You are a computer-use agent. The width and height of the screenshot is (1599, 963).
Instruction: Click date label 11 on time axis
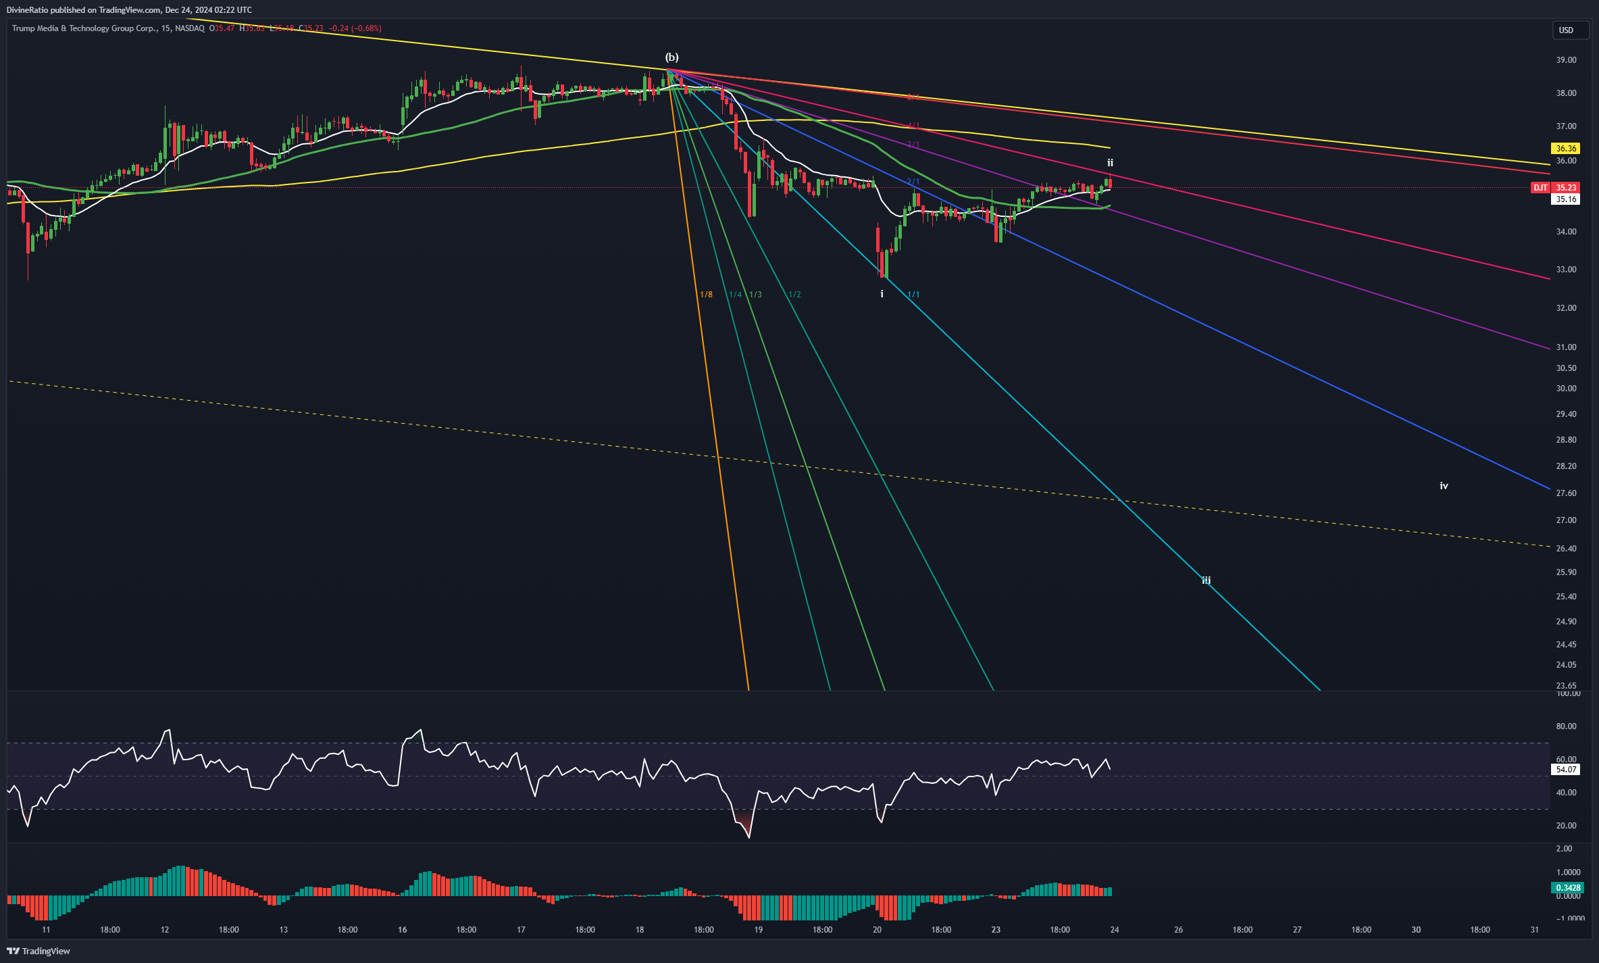point(46,930)
